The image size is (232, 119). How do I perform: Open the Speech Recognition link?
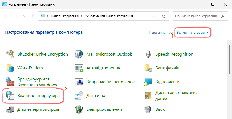click(174, 54)
